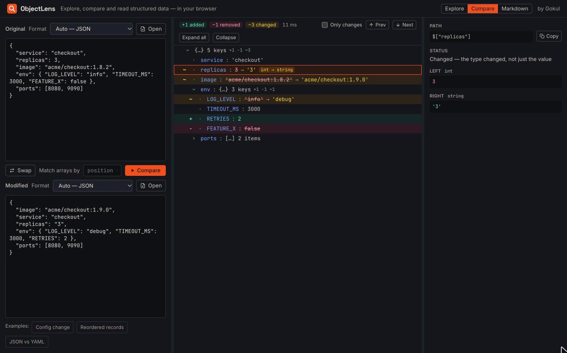Viewport: 567px width, 353px height.
Task: Collapse the env node chevron
Action: [x=194, y=89]
